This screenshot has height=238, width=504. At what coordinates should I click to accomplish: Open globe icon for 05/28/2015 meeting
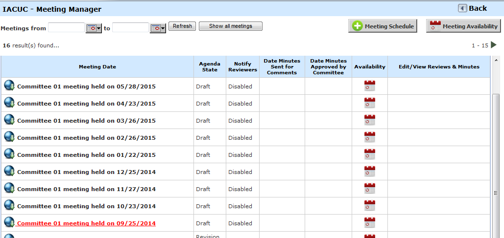(9, 86)
